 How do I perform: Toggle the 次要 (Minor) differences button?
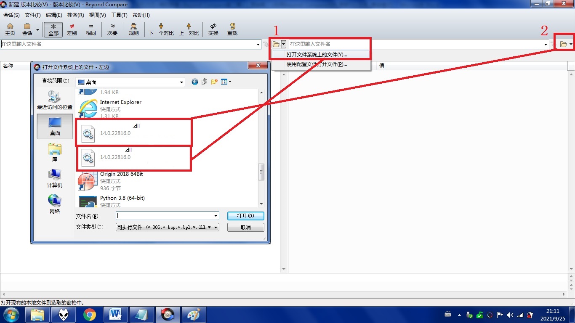[112, 29]
